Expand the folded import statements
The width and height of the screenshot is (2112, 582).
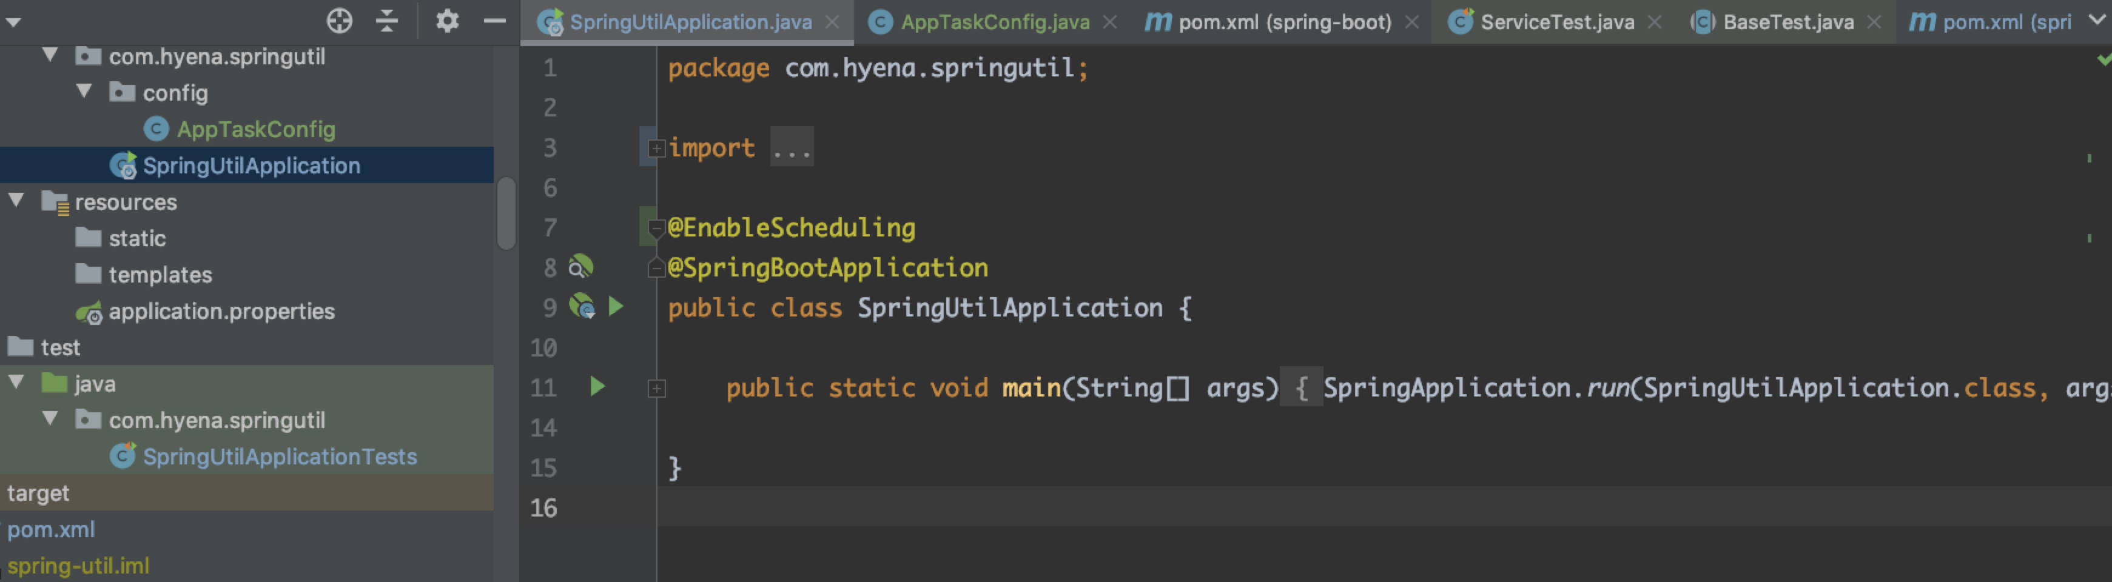coord(656,149)
